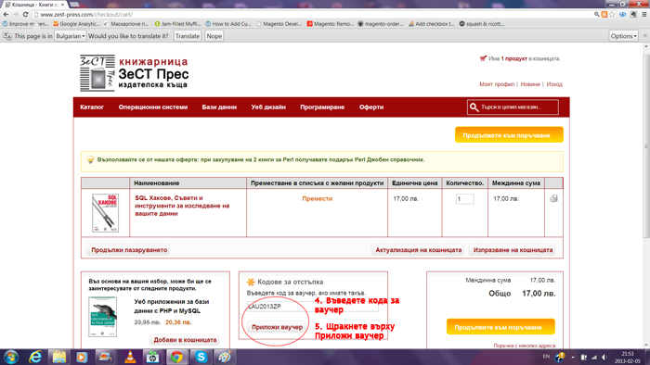Click the browser forward arrow
Viewport: 650px width, 365px height.
[16, 14]
